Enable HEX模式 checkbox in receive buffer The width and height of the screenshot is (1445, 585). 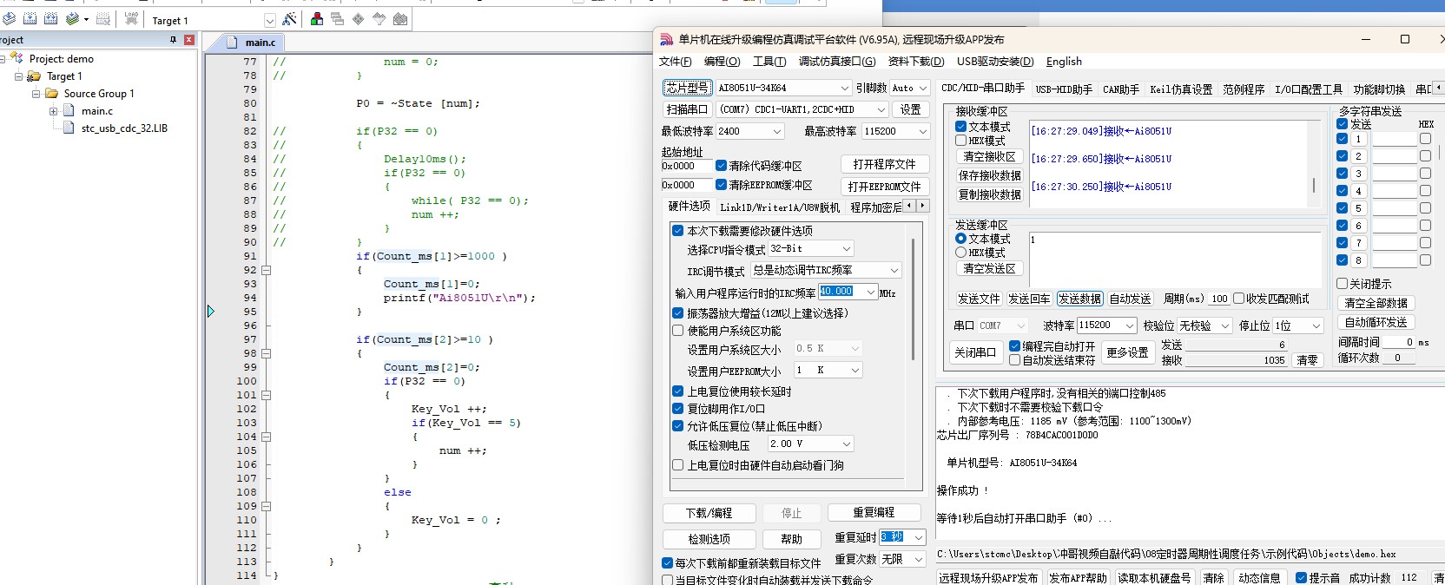click(x=961, y=140)
